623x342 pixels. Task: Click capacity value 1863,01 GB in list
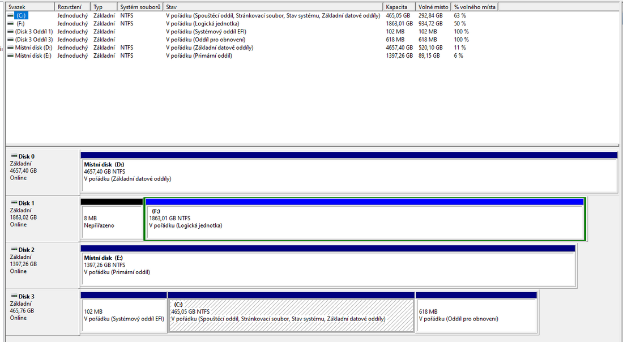click(x=399, y=23)
